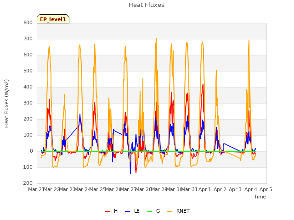Click the 100 y-axis tick label
Viewport: 294px width, 220px height.
(28, 135)
